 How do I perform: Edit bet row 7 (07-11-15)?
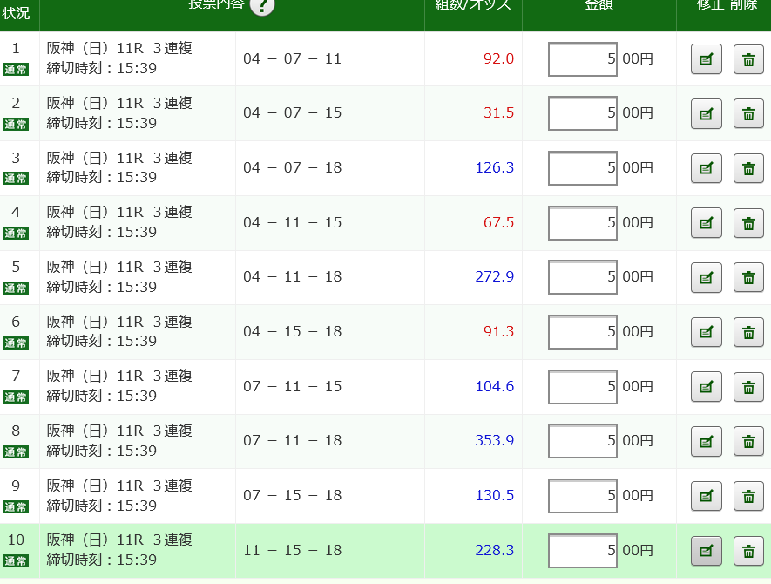706,386
